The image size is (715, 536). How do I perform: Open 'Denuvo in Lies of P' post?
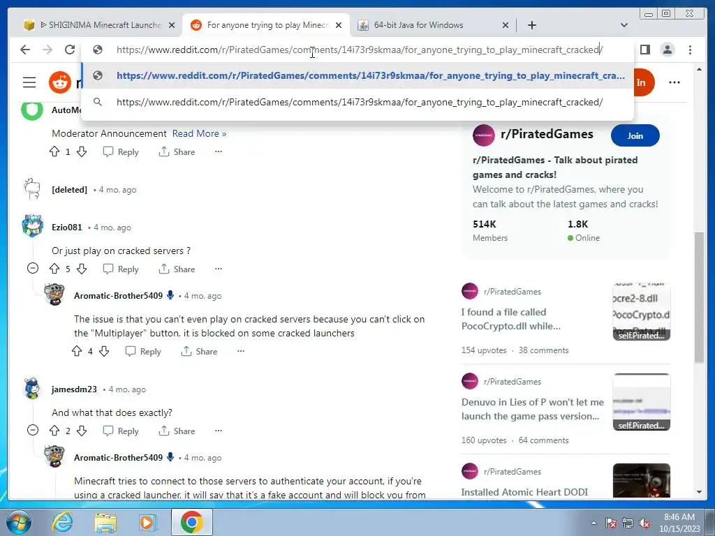click(532, 409)
